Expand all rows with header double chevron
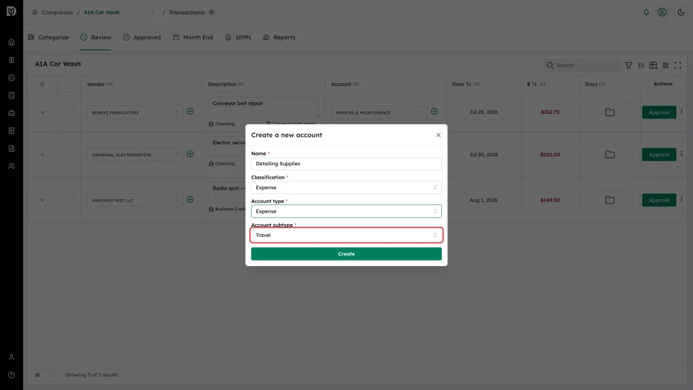Viewport: 693px width, 390px height. [42, 84]
